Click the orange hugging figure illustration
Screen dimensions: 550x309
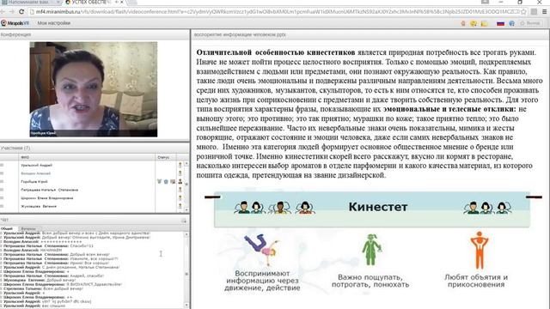click(480, 250)
